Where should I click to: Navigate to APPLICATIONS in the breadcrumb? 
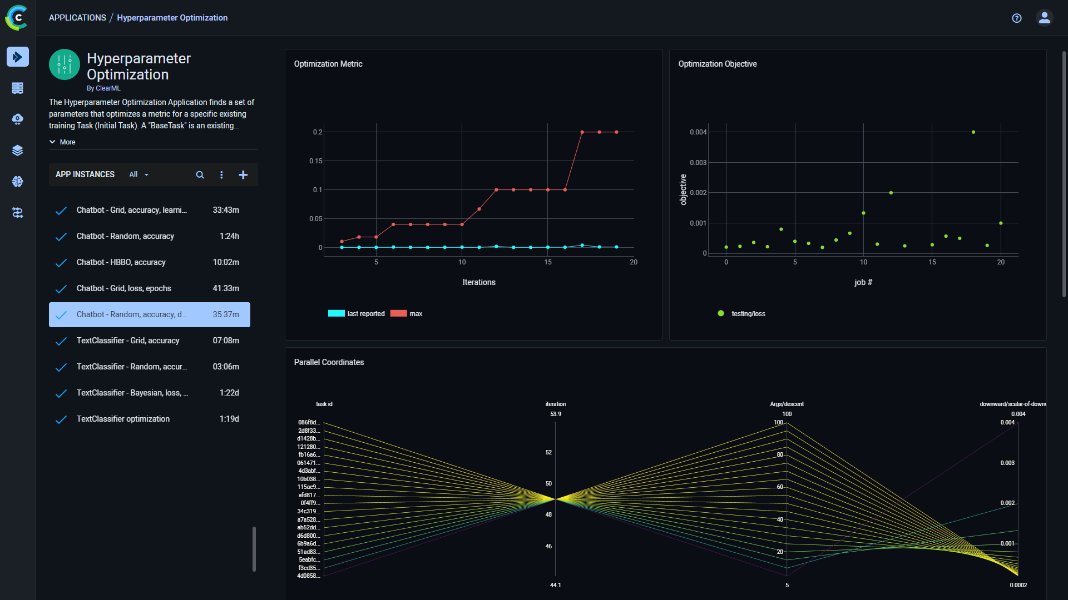[77, 17]
